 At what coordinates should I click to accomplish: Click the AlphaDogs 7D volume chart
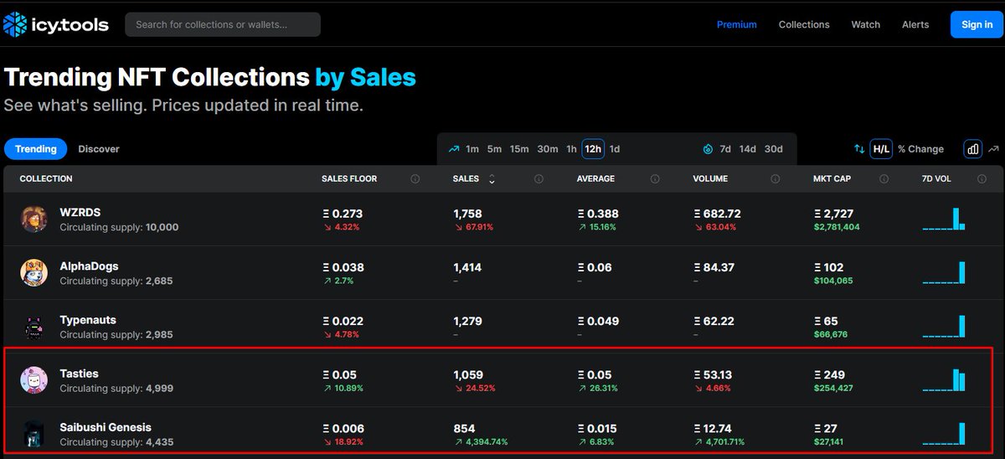944,272
